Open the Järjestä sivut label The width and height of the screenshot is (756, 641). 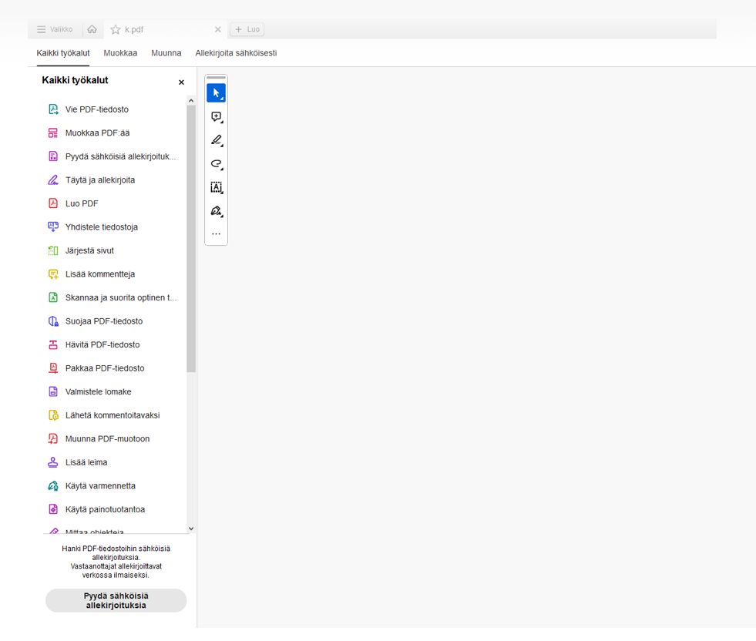click(89, 250)
